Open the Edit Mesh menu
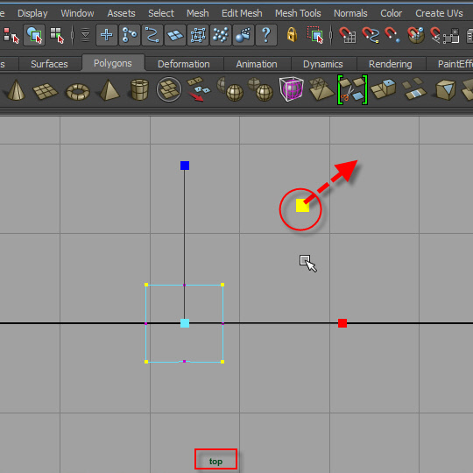Image resolution: width=473 pixels, height=473 pixels. [x=242, y=13]
